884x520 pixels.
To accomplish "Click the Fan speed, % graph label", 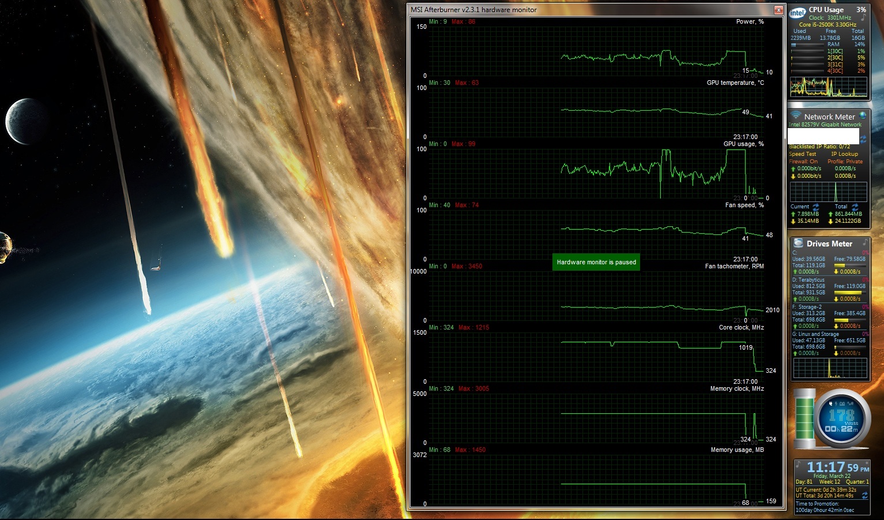I will (744, 205).
